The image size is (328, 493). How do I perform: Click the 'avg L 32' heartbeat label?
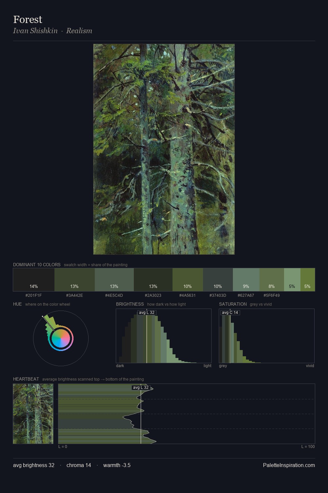[x=141, y=387]
